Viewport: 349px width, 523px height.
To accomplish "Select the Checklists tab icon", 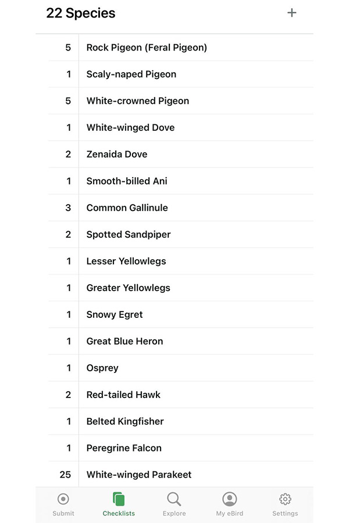I will (119, 499).
